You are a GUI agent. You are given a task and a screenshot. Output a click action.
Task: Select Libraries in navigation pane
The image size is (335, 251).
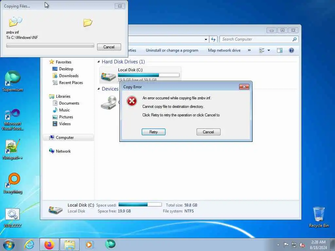tap(63, 96)
